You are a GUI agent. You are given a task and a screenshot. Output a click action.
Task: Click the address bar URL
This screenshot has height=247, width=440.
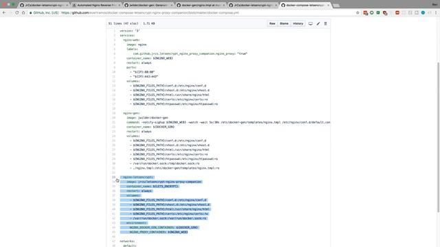tap(150, 12)
